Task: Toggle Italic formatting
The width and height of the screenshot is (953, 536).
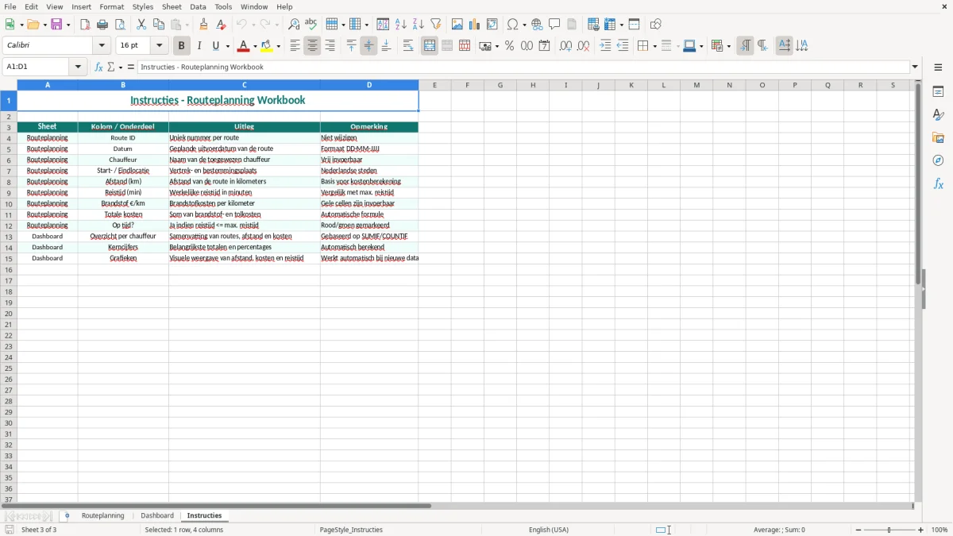Action: [199, 46]
